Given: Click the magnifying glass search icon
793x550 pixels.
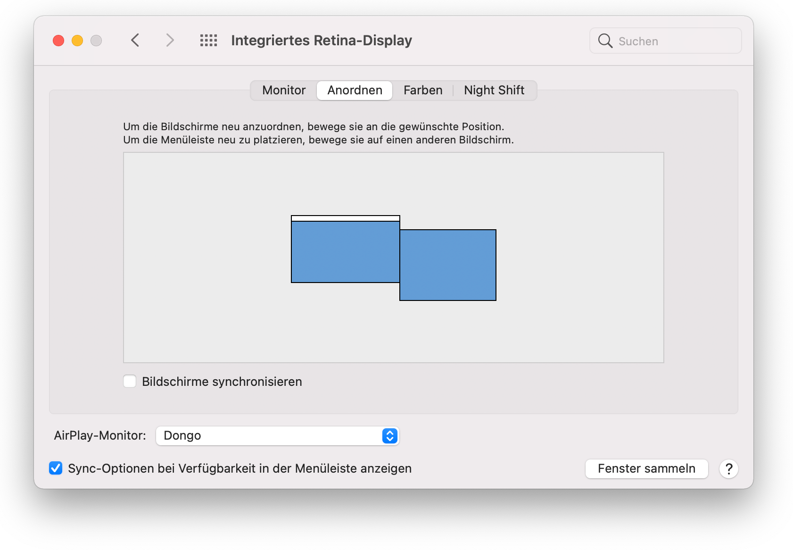Looking at the screenshot, I should (605, 41).
